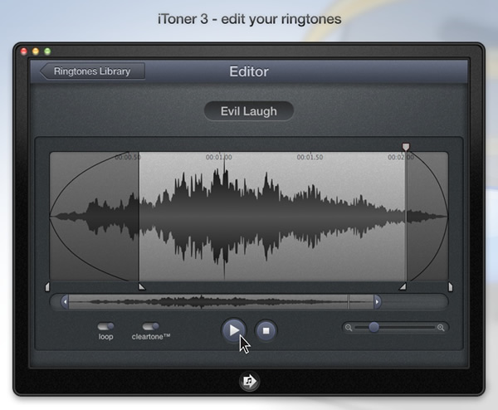The width and height of the screenshot is (498, 410).
Task: Click the zoom in magnifier icon
Action: (441, 328)
